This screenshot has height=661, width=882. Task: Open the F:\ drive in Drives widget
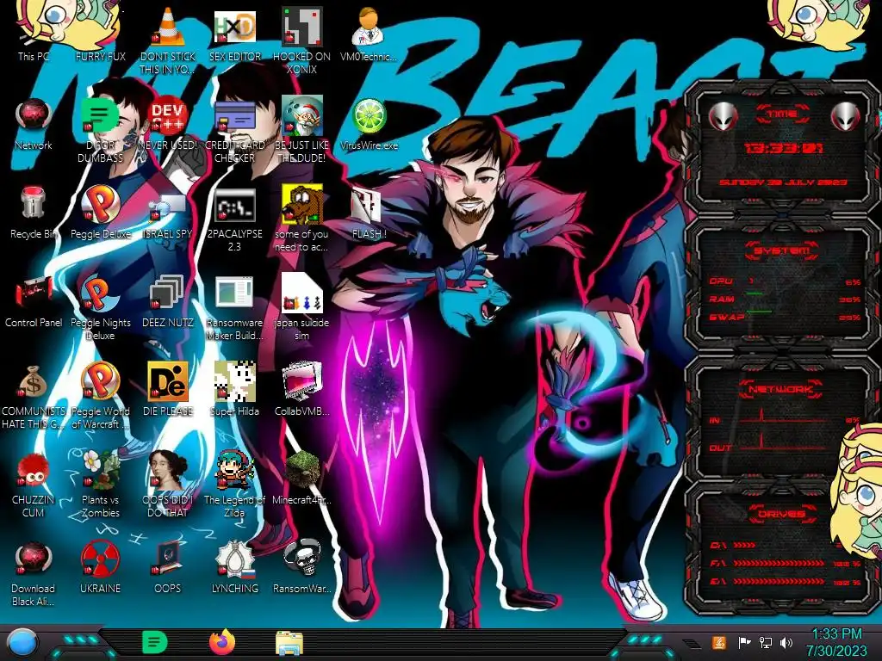tap(785, 563)
